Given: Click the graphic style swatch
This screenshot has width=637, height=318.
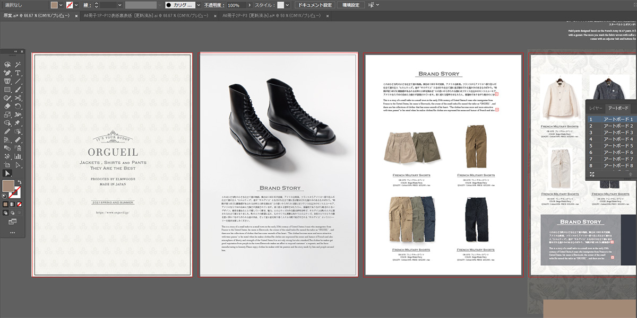Looking at the screenshot, I should pyautogui.click(x=281, y=5).
